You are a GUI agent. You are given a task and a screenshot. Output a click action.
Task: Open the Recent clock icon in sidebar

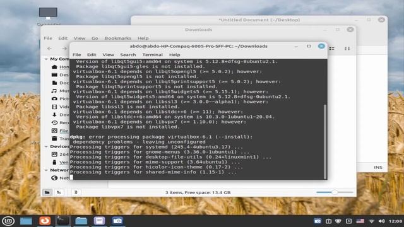[54, 122]
